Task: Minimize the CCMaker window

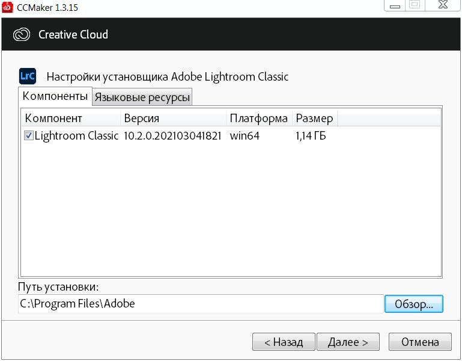Action: [395, 5]
